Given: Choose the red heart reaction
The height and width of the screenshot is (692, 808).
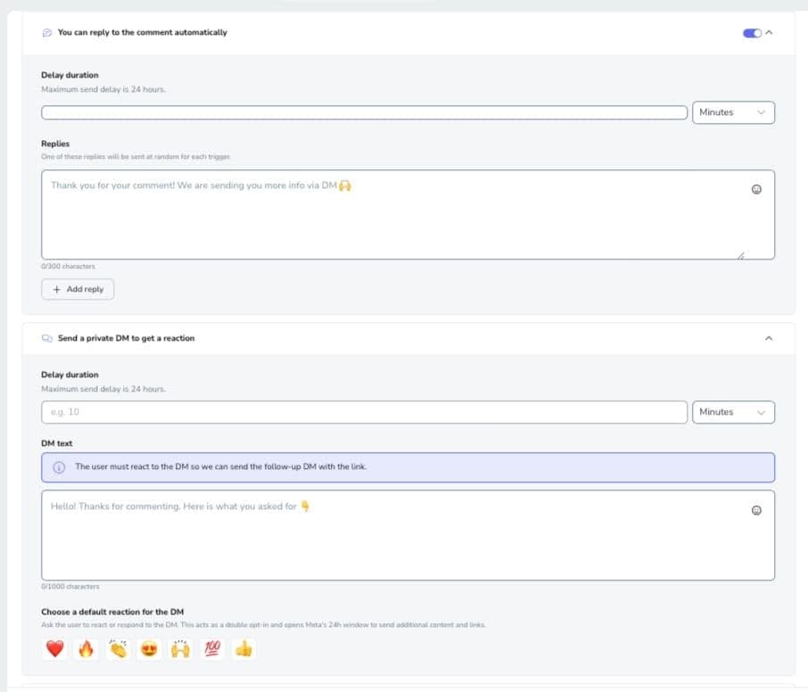Looking at the screenshot, I should pyautogui.click(x=54, y=648).
